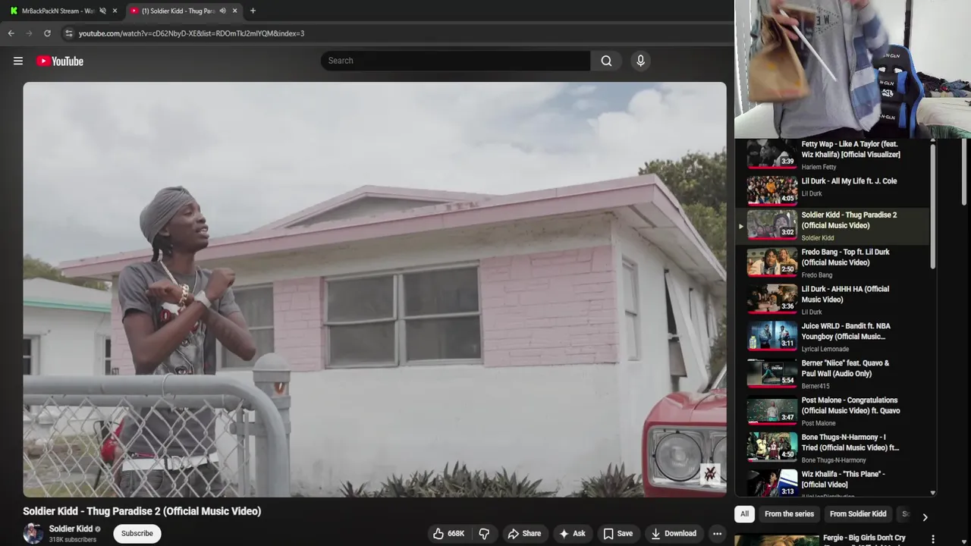The width and height of the screenshot is (971, 546).
Task: Select the All filter chip
Action: coord(744,514)
